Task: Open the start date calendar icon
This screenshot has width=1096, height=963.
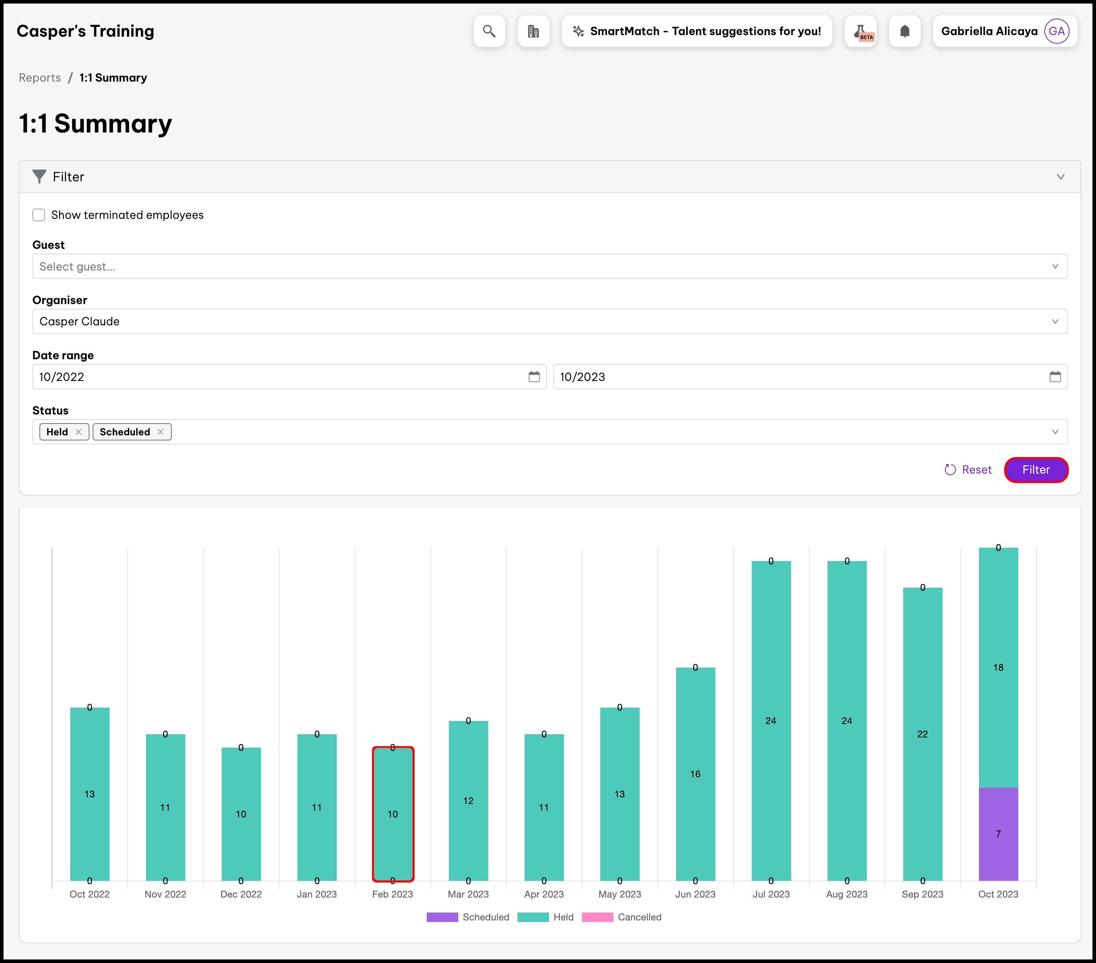Action: [x=534, y=377]
